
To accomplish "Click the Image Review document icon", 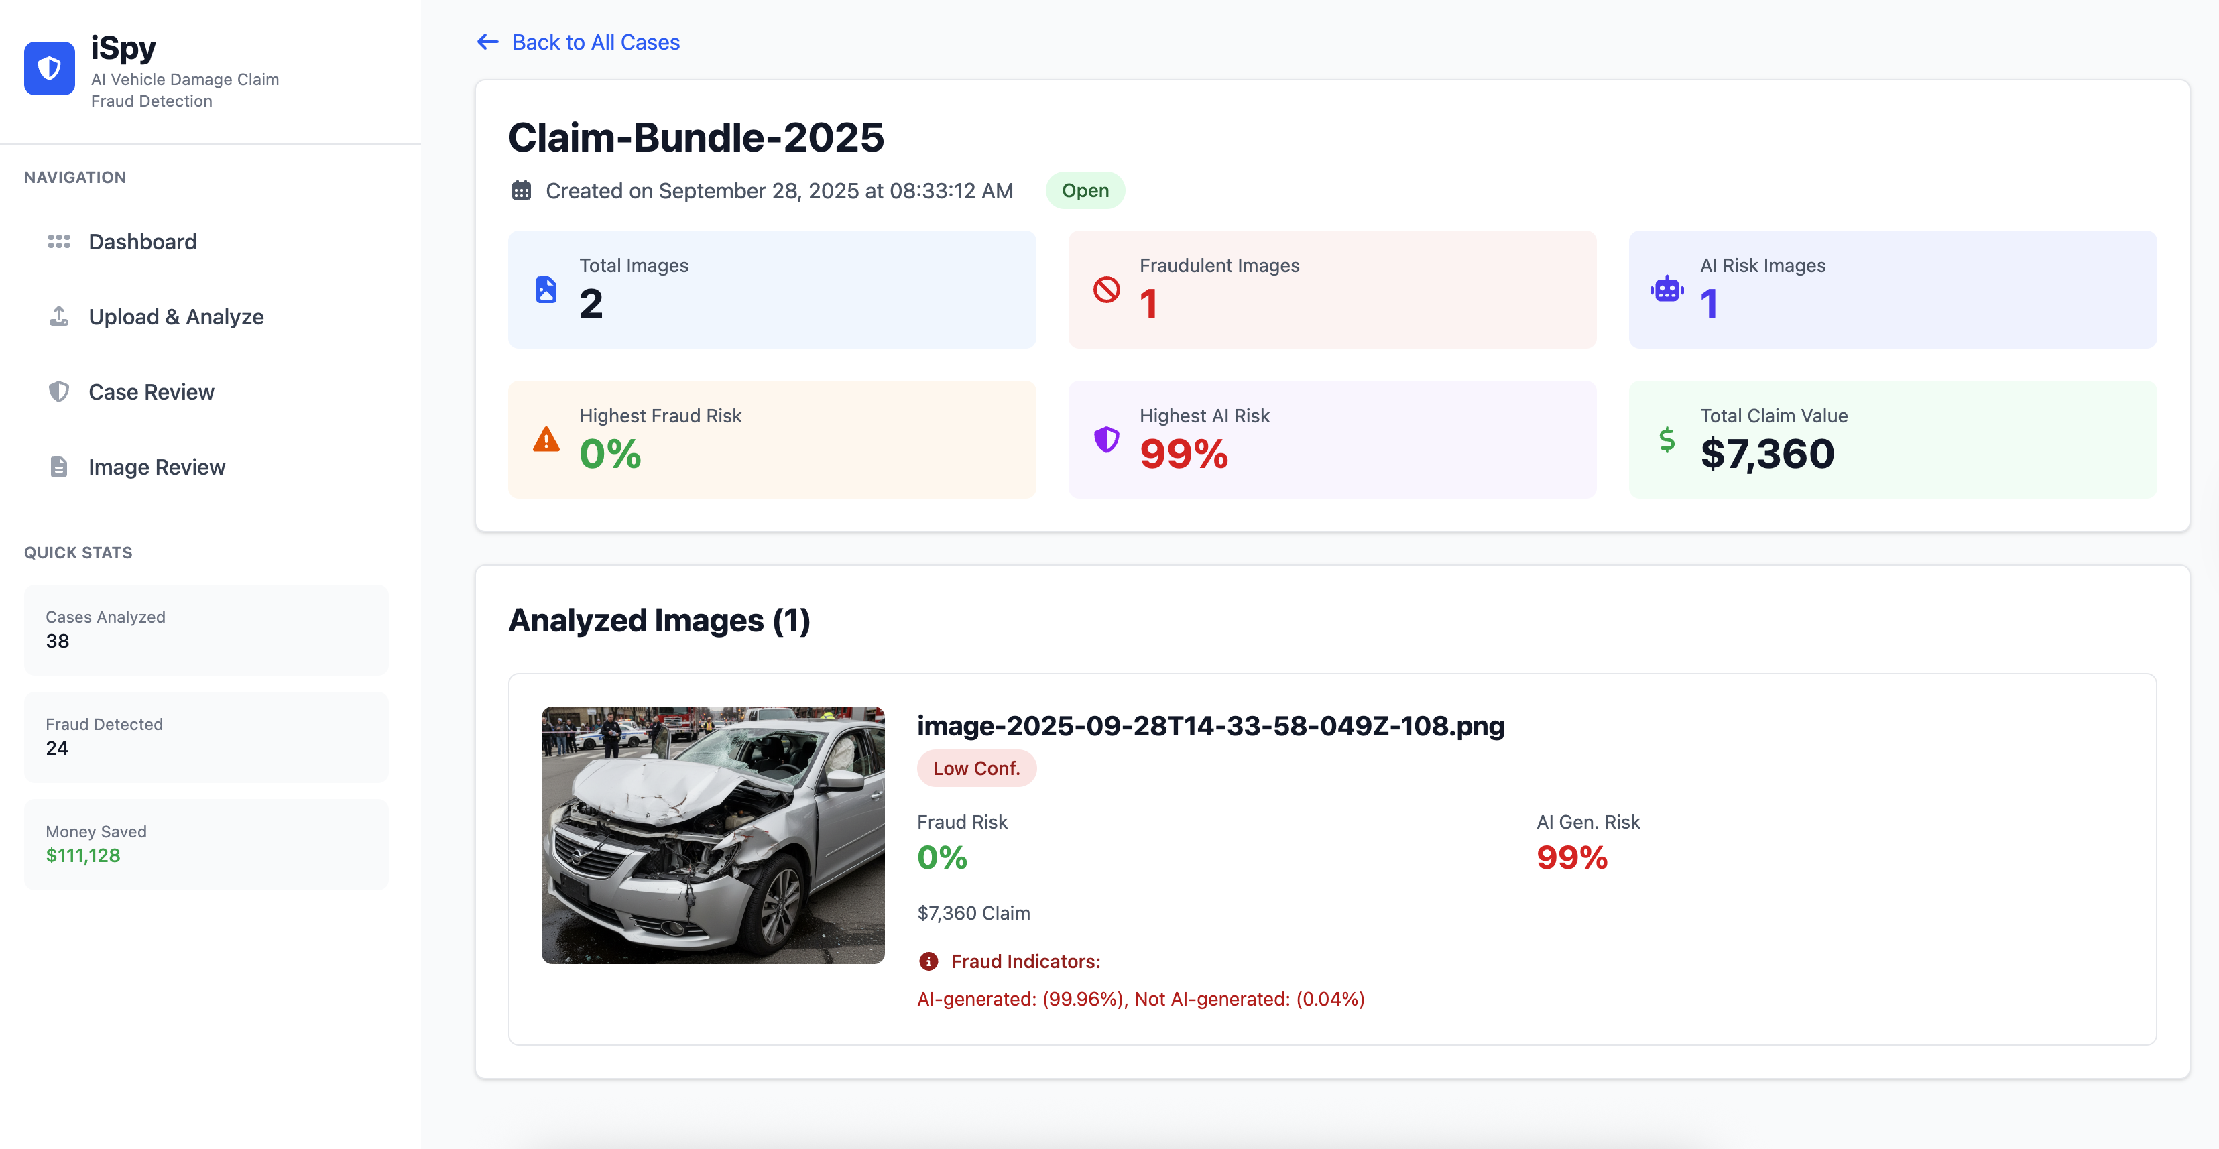I will [x=58, y=466].
